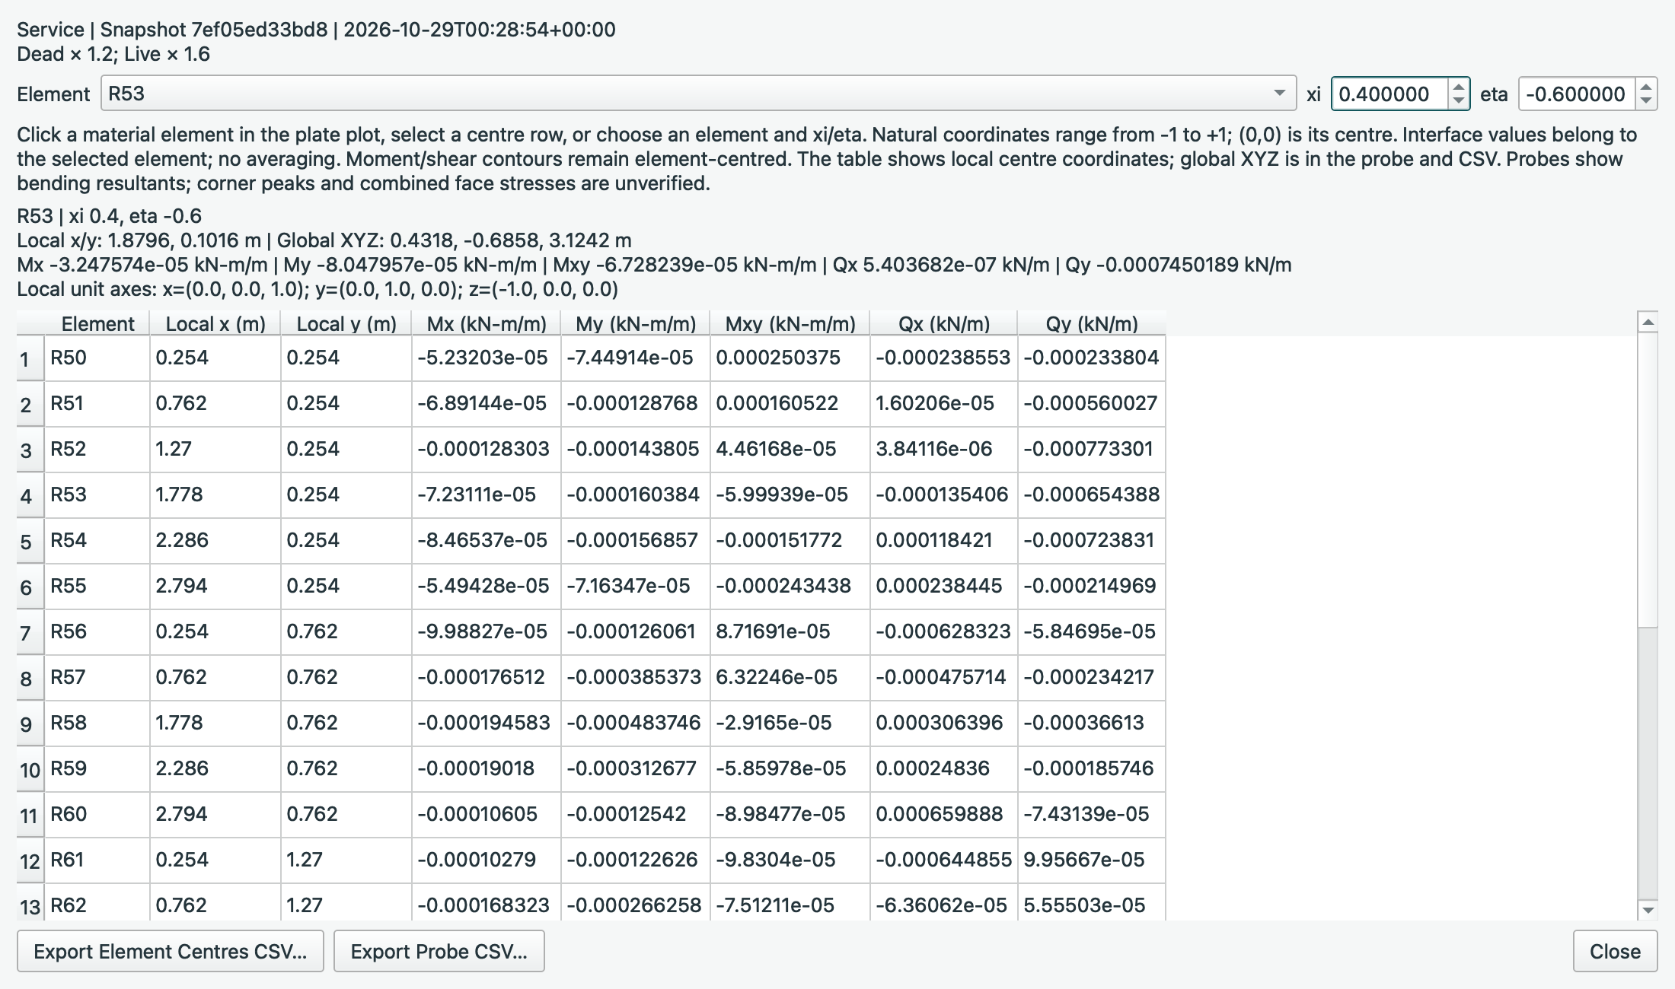This screenshot has height=989, width=1675.
Task: Click the Mxy column header
Action: (x=790, y=323)
